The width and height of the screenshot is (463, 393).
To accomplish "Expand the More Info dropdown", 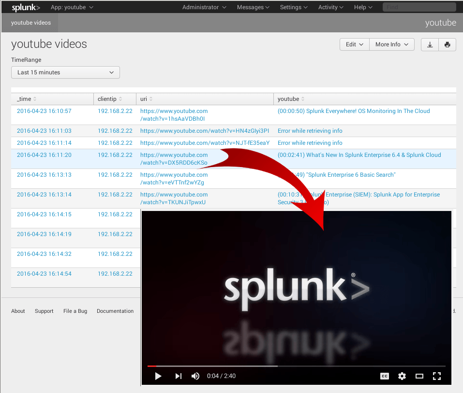I will click(x=391, y=44).
